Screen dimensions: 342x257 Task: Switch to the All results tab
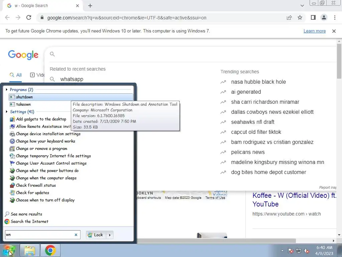[15, 75]
